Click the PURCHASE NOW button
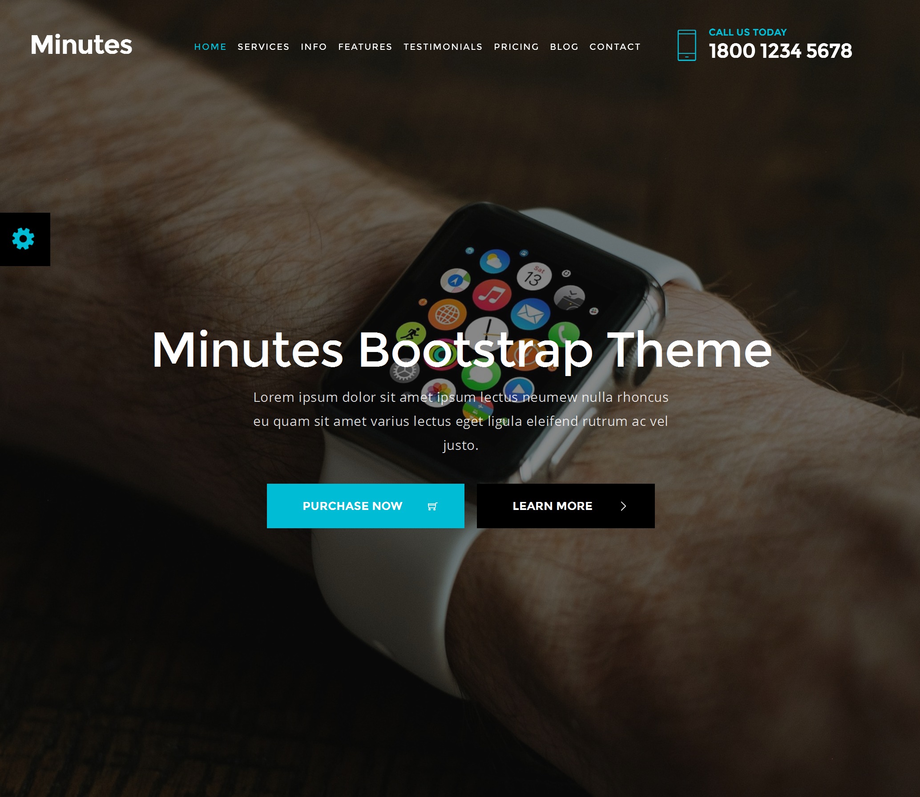920x797 pixels. [365, 506]
